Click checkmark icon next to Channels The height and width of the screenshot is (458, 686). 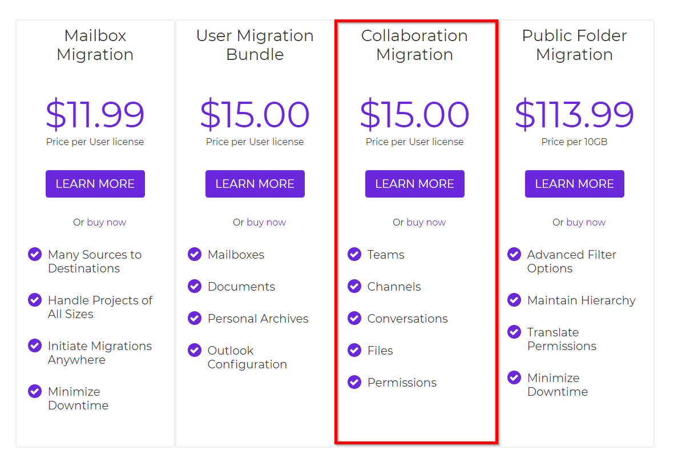354,286
